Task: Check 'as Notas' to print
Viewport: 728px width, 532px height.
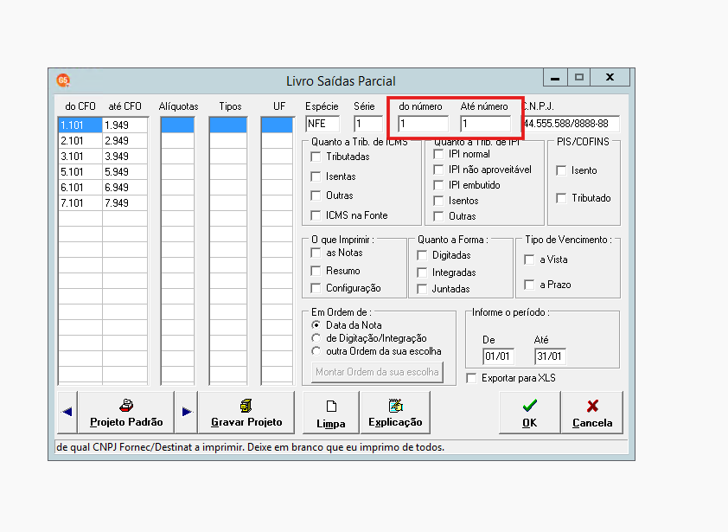Action: coord(316,253)
